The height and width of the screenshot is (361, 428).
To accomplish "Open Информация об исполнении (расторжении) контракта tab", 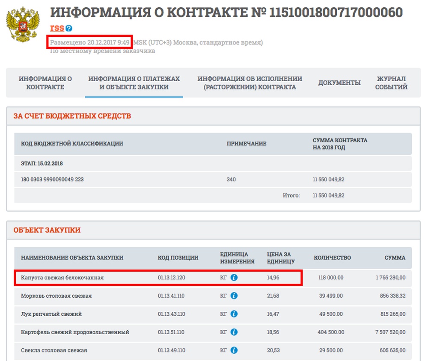I will [250, 83].
